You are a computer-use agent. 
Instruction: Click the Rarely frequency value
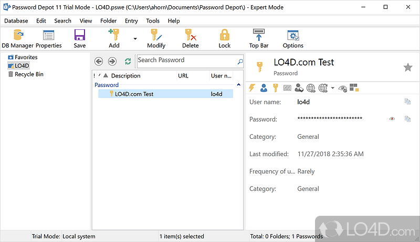tap(306, 171)
